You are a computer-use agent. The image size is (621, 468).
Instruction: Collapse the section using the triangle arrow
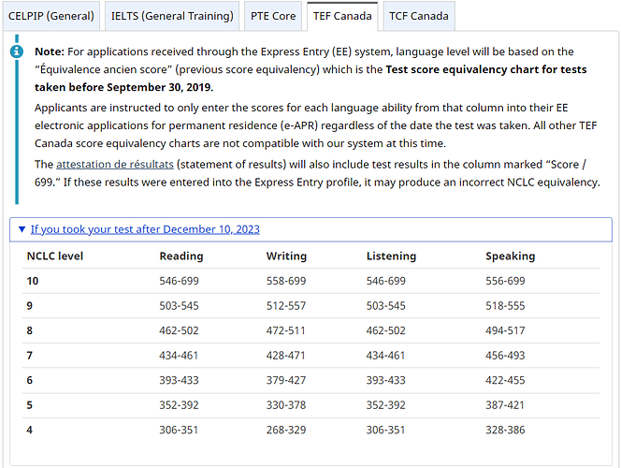(22, 229)
